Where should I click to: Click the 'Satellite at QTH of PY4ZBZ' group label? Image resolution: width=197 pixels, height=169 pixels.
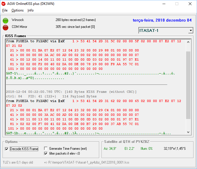click(x=127, y=142)
